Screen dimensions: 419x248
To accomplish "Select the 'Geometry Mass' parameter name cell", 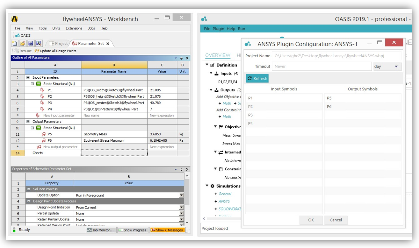I will point(114,134).
